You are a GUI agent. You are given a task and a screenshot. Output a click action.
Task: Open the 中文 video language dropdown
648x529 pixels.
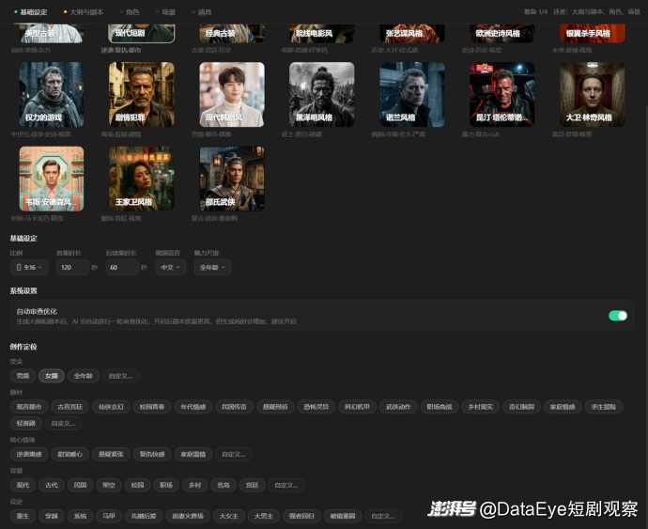coord(172,268)
